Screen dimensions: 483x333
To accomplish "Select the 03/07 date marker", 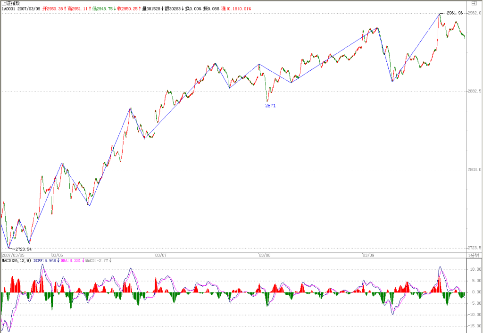I will 161,255.
